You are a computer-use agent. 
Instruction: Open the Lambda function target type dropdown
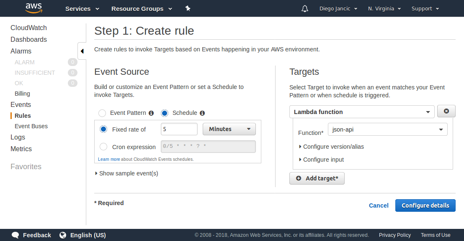(x=362, y=112)
